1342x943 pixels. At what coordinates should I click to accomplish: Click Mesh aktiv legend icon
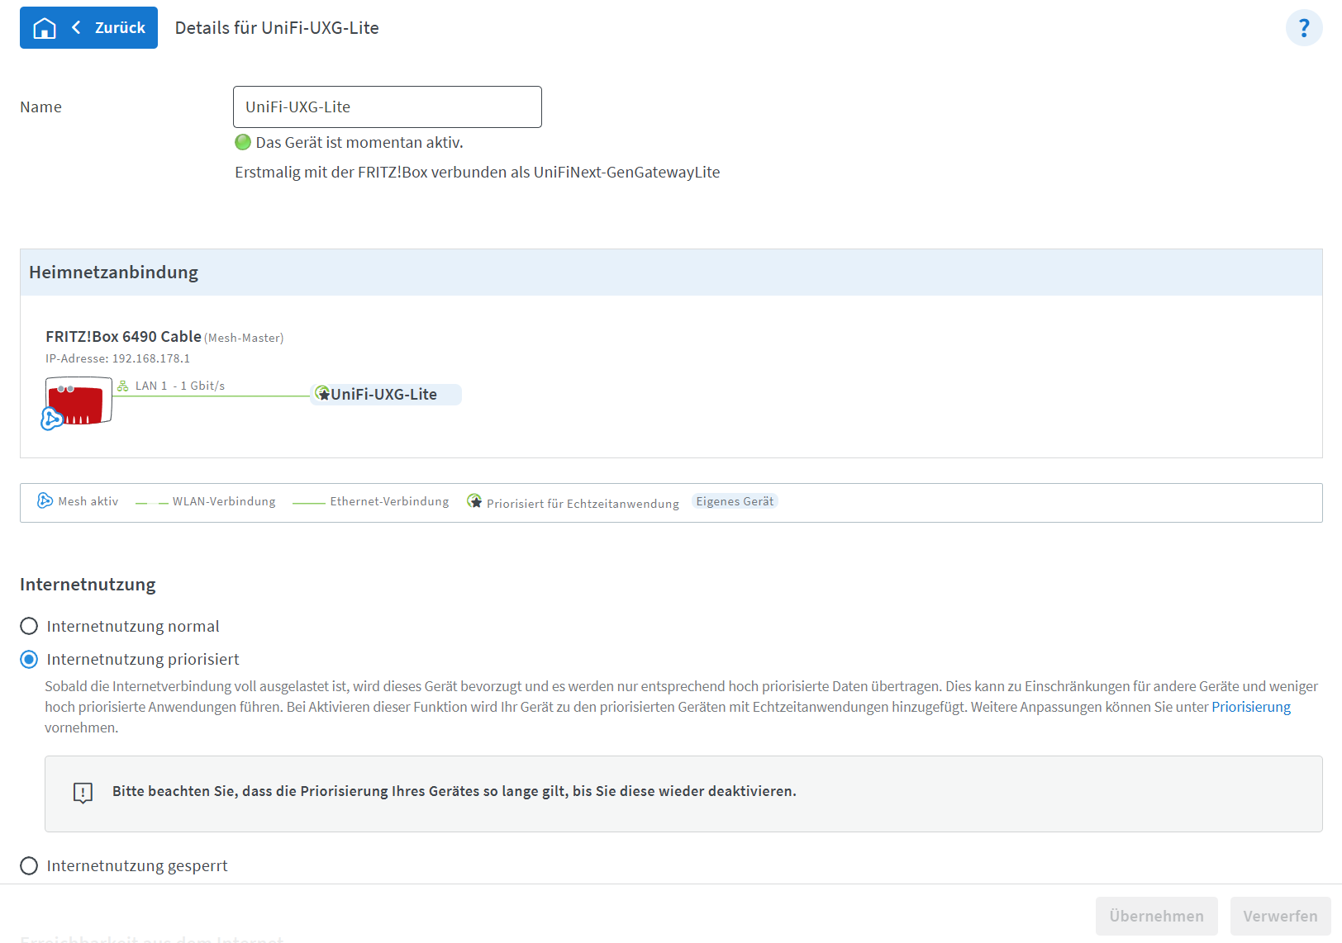pyautogui.click(x=45, y=500)
